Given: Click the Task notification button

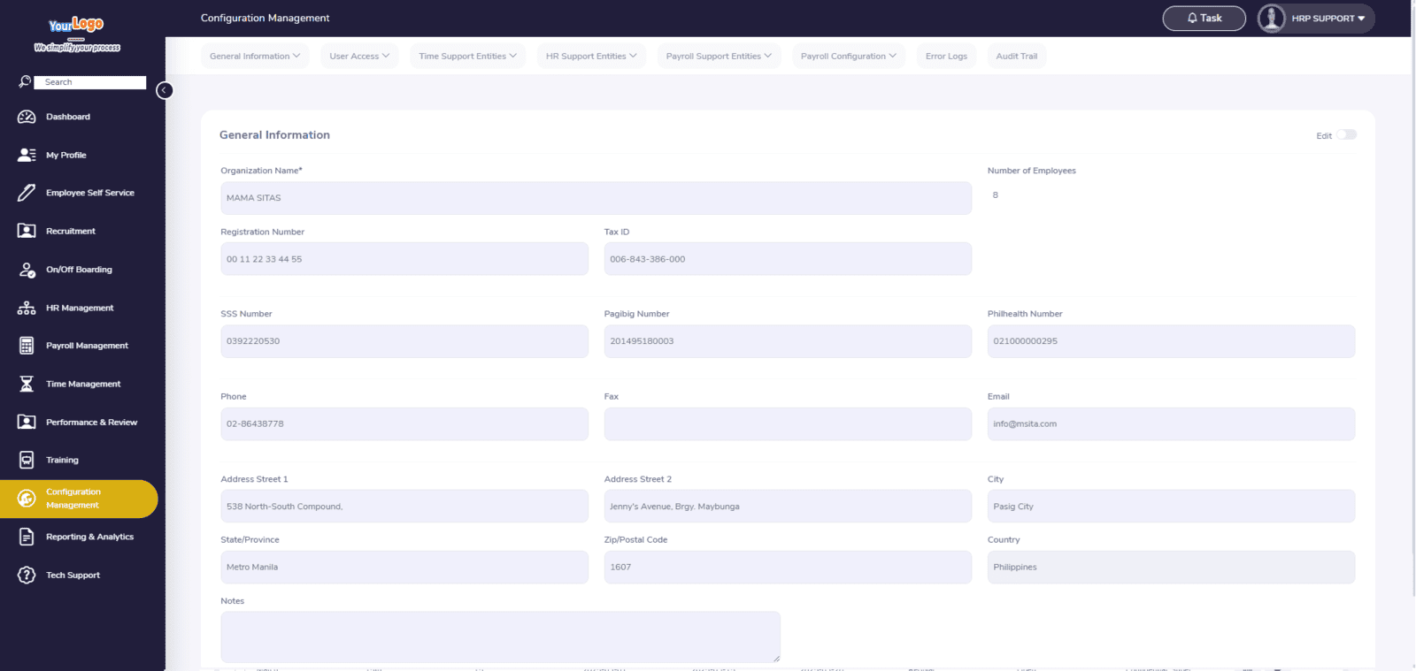Looking at the screenshot, I should click(1204, 19).
